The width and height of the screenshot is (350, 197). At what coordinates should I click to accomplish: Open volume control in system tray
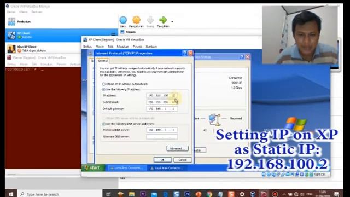302,194
